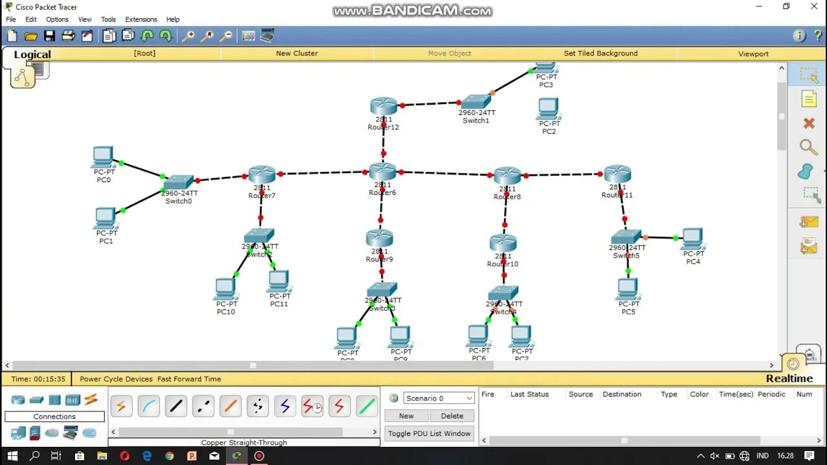Image resolution: width=827 pixels, height=465 pixels.
Task: Click the Undo green arrow icon
Action: point(147,36)
